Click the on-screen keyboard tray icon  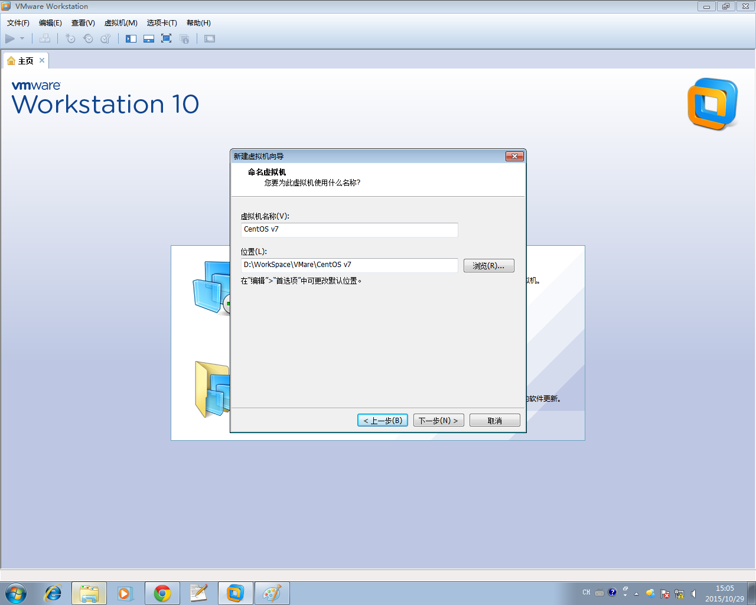599,593
